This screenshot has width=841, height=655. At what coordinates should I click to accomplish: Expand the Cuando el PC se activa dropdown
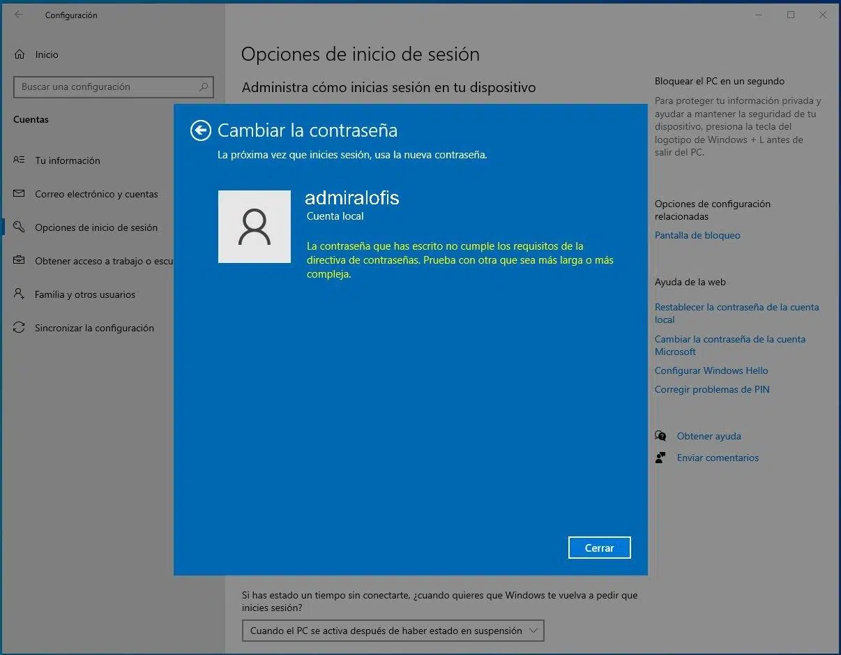[393, 631]
